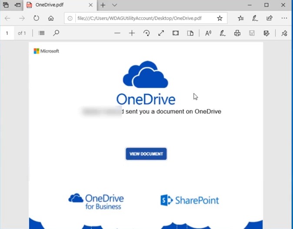This screenshot has height=229, width=293.
Task: Open Settings and more ellipsis menu
Action: (x=284, y=18)
